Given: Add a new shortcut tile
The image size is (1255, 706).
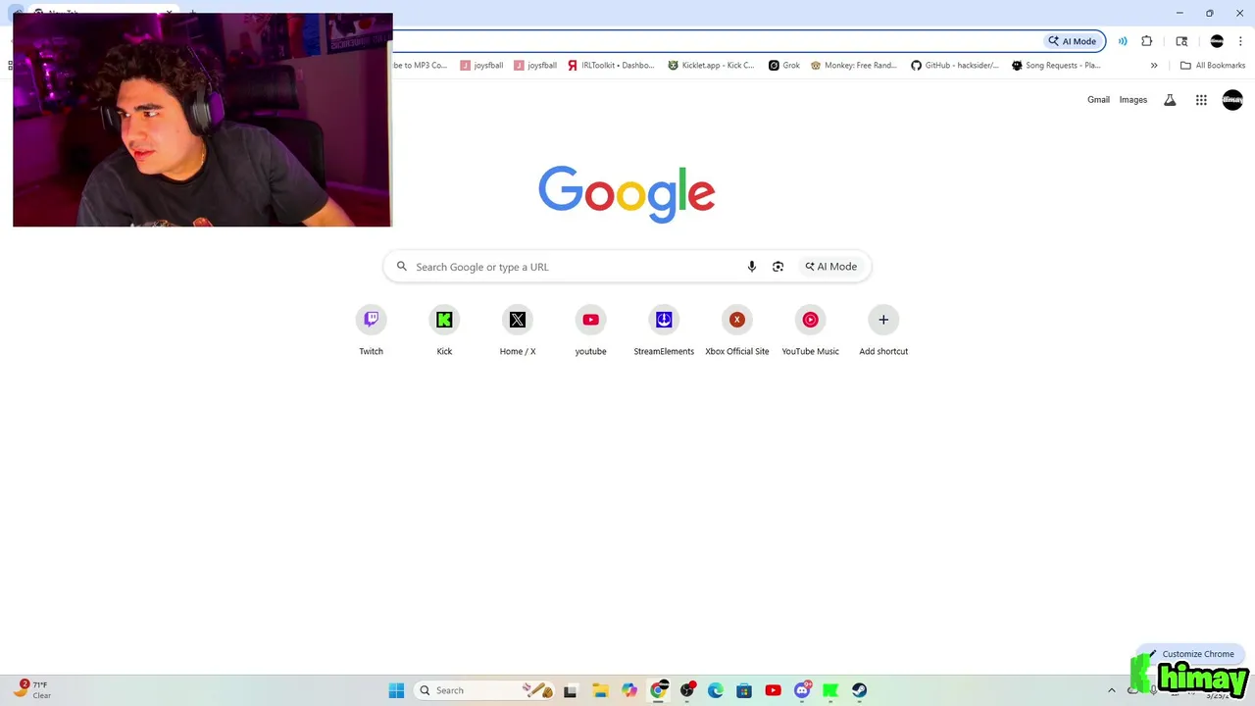Looking at the screenshot, I should 883,331.
